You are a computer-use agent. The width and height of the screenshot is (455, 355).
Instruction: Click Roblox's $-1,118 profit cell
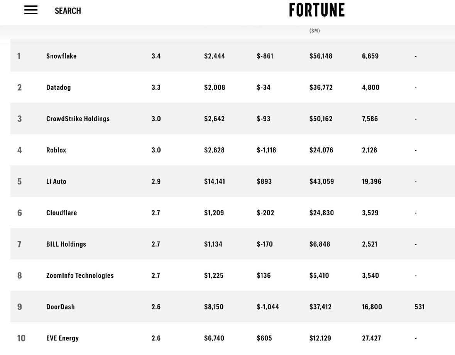pyautogui.click(x=266, y=150)
